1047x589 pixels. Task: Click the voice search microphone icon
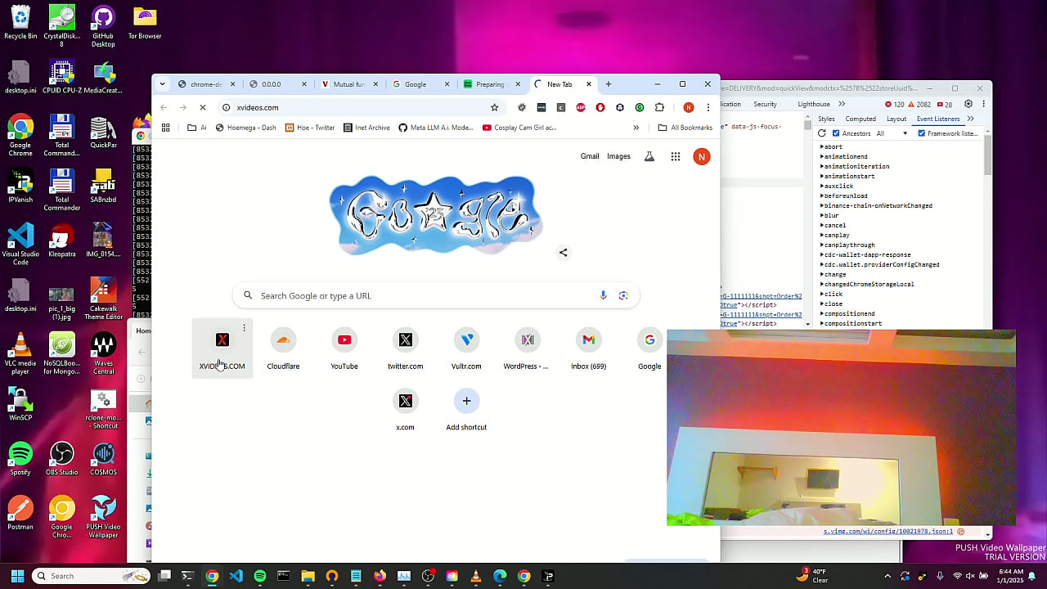tap(604, 295)
